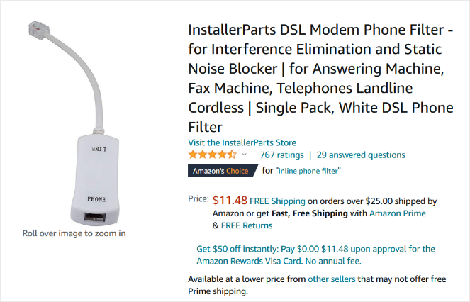470x302 pixels.
Task: Click the FREE Returns link
Action: tap(247, 225)
